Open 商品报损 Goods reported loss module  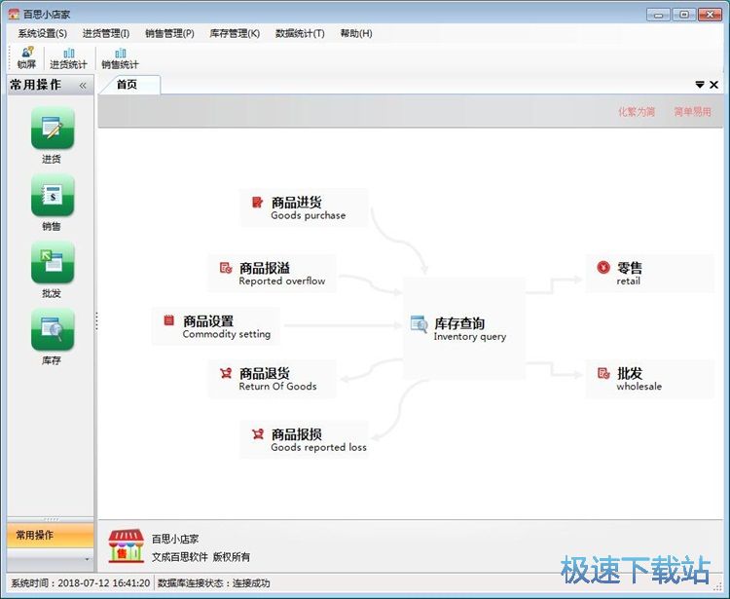click(x=304, y=439)
